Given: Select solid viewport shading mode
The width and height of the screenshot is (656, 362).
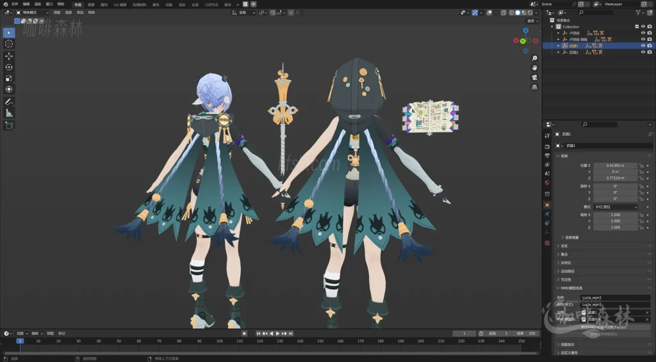Looking at the screenshot, I should coord(518,13).
